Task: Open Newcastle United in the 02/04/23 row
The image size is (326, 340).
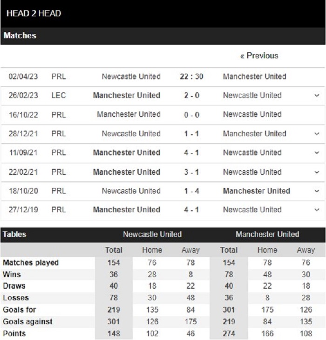Action: pos(131,76)
